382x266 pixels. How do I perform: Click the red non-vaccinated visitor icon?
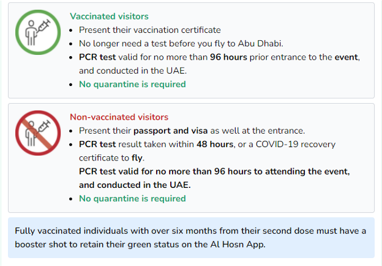coord(38,133)
